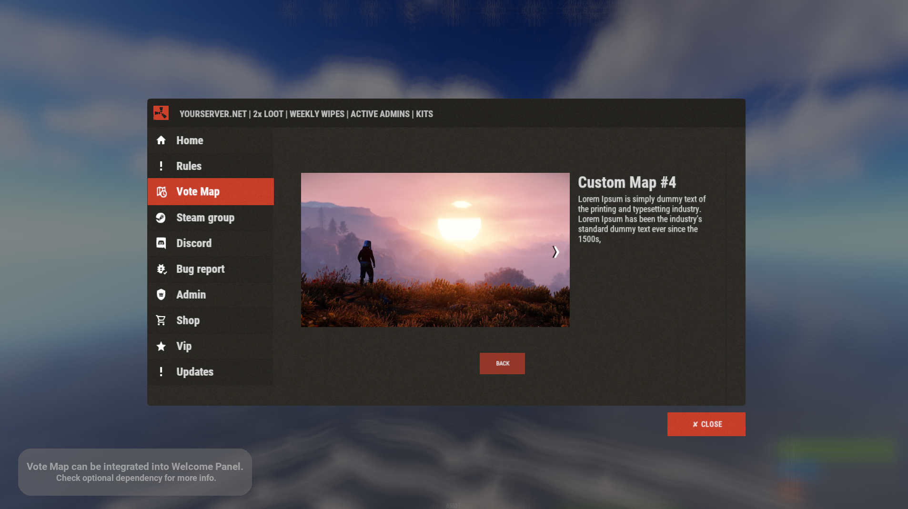Click the Rust logo in header
This screenshot has width=908, height=509.
(161, 113)
